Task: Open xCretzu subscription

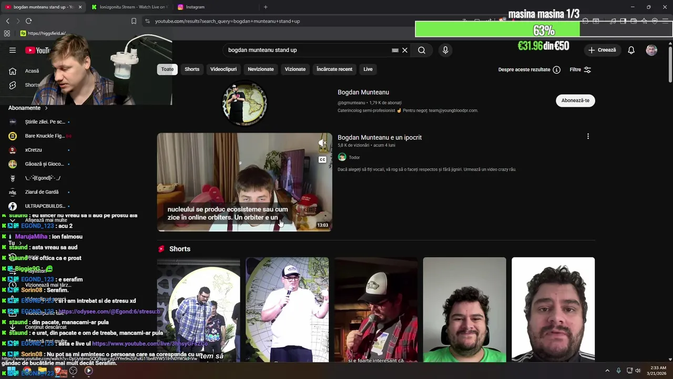Action: (39, 150)
